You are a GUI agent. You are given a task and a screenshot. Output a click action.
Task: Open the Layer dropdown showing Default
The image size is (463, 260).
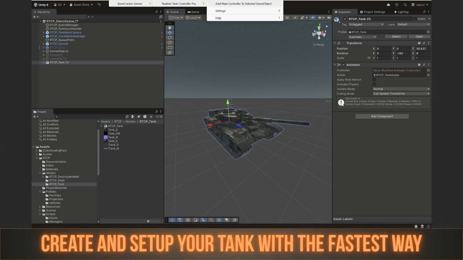(413, 24)
